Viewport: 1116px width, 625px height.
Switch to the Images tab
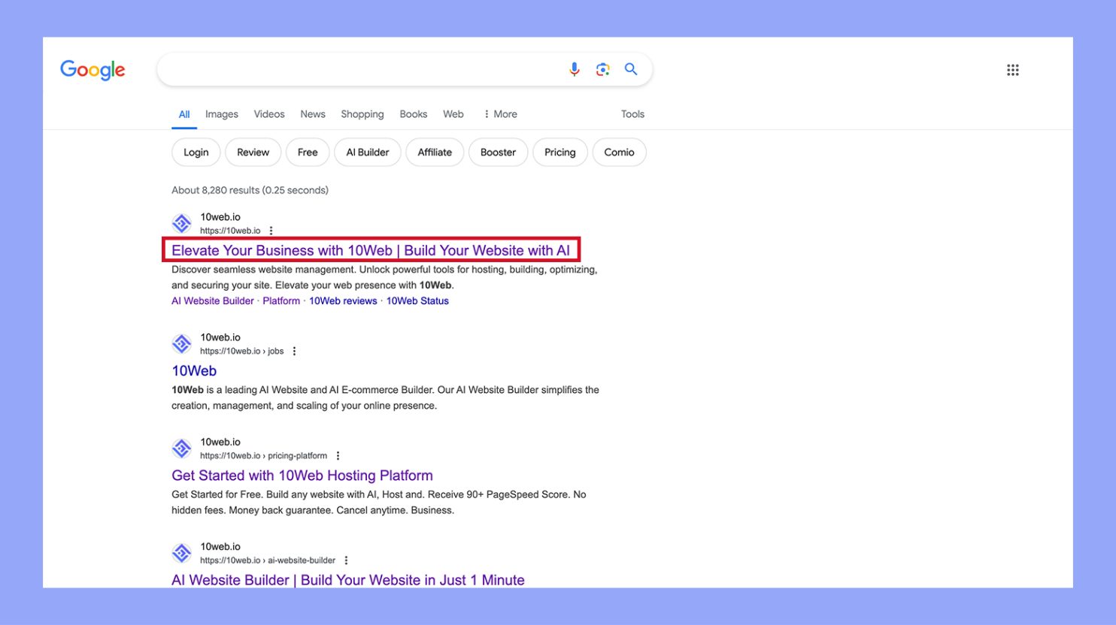(x=221, y=113)
